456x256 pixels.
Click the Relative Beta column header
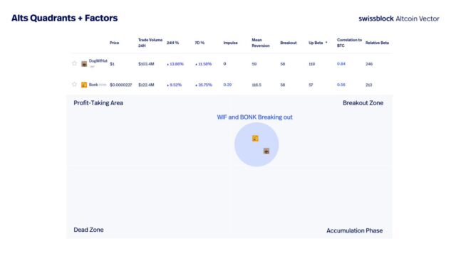coord(377,43)
